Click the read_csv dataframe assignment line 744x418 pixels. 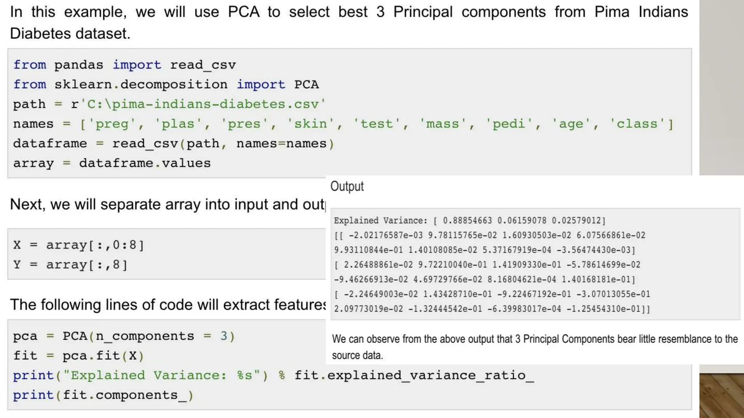coord(174,144)
